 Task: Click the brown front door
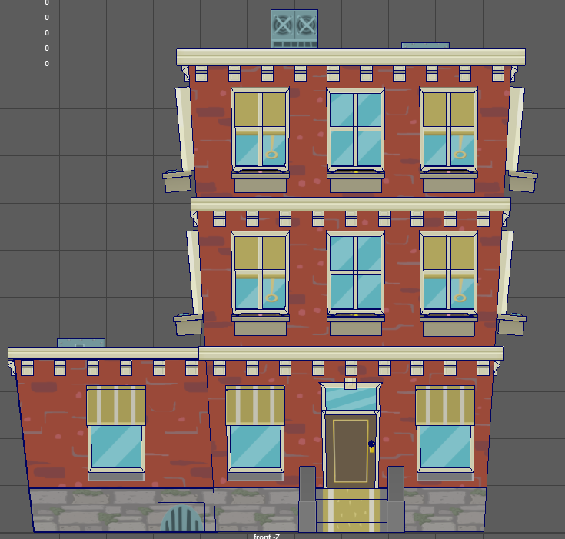click(x=350, y=451)
